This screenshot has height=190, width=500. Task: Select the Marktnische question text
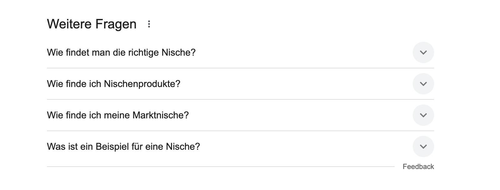click(118, 115)
